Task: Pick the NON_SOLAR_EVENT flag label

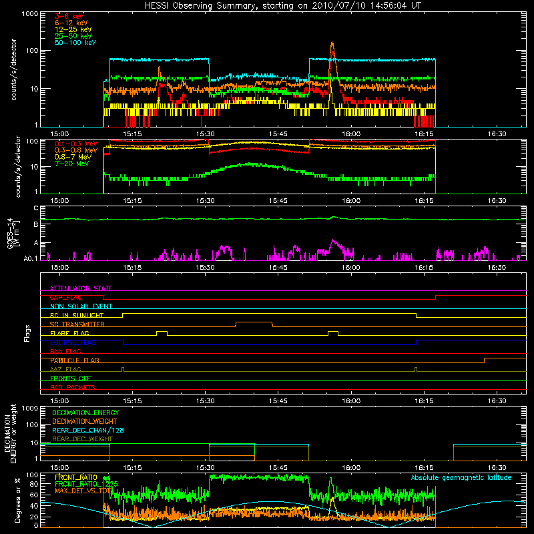Action: [x=81, y=306]
